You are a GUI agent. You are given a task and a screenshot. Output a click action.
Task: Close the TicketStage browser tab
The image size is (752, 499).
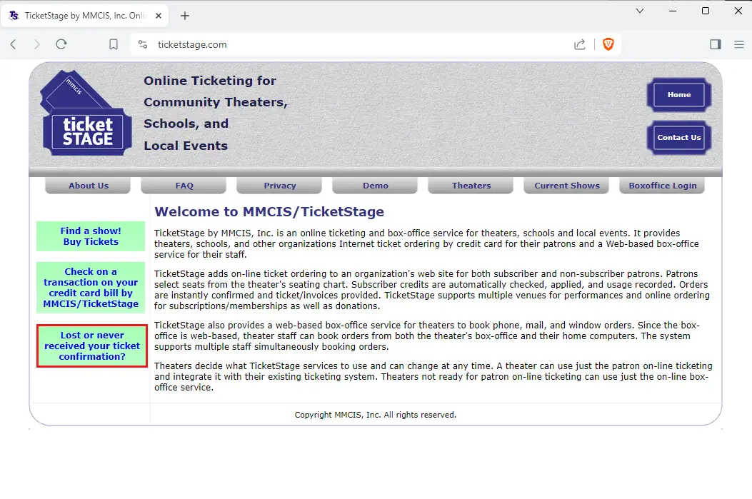pos(159,16)
